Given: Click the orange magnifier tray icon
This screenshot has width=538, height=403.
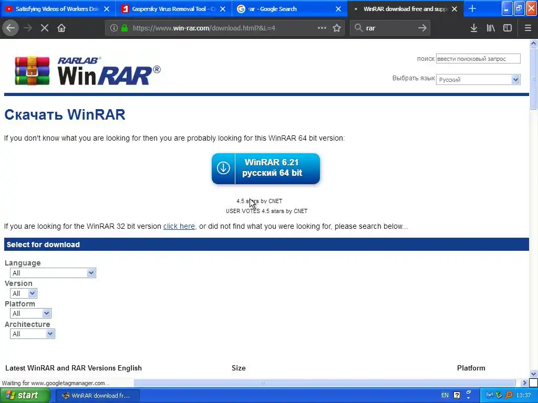Looking at the screenshot, I should [509, 395].
